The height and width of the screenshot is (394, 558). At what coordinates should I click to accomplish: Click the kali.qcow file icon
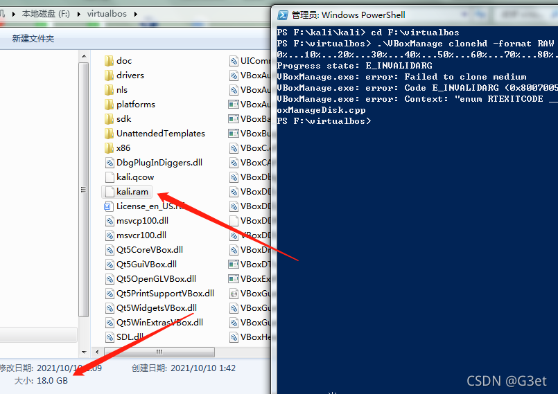point(110,177)
